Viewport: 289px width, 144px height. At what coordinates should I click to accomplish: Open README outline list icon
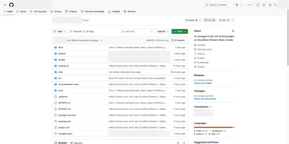(x=184, y=143)
